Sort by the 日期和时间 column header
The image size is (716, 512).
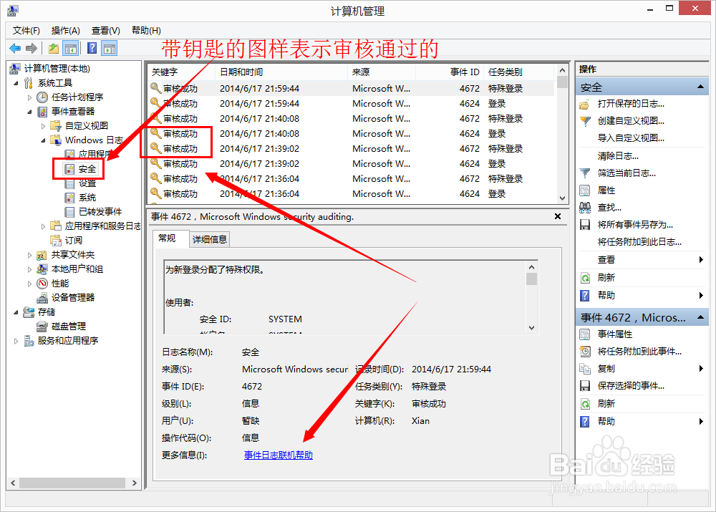[x=281, y=72]
